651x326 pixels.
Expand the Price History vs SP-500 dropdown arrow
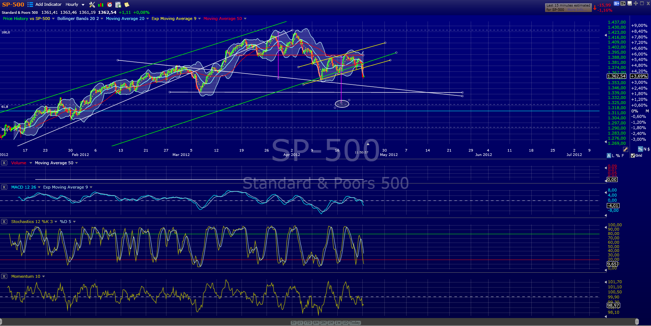53,18
